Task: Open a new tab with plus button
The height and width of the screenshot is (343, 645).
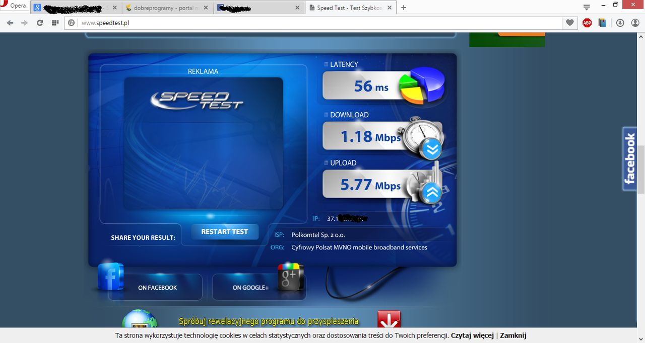Action: [404, 8]
